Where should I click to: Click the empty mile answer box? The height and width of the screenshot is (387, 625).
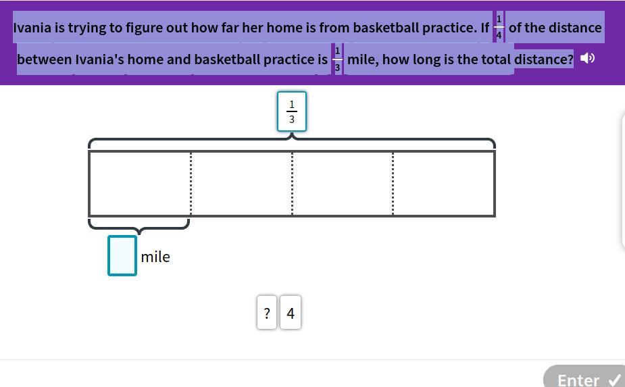pyautogui.click(x=122, y=255)
